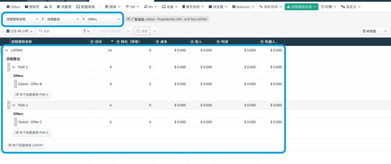Open the 自定义 menu

point(351,7)
